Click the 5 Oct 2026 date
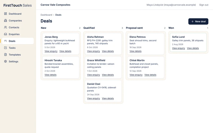Screen dimensions: 213x133 click(x=50, y=47)
